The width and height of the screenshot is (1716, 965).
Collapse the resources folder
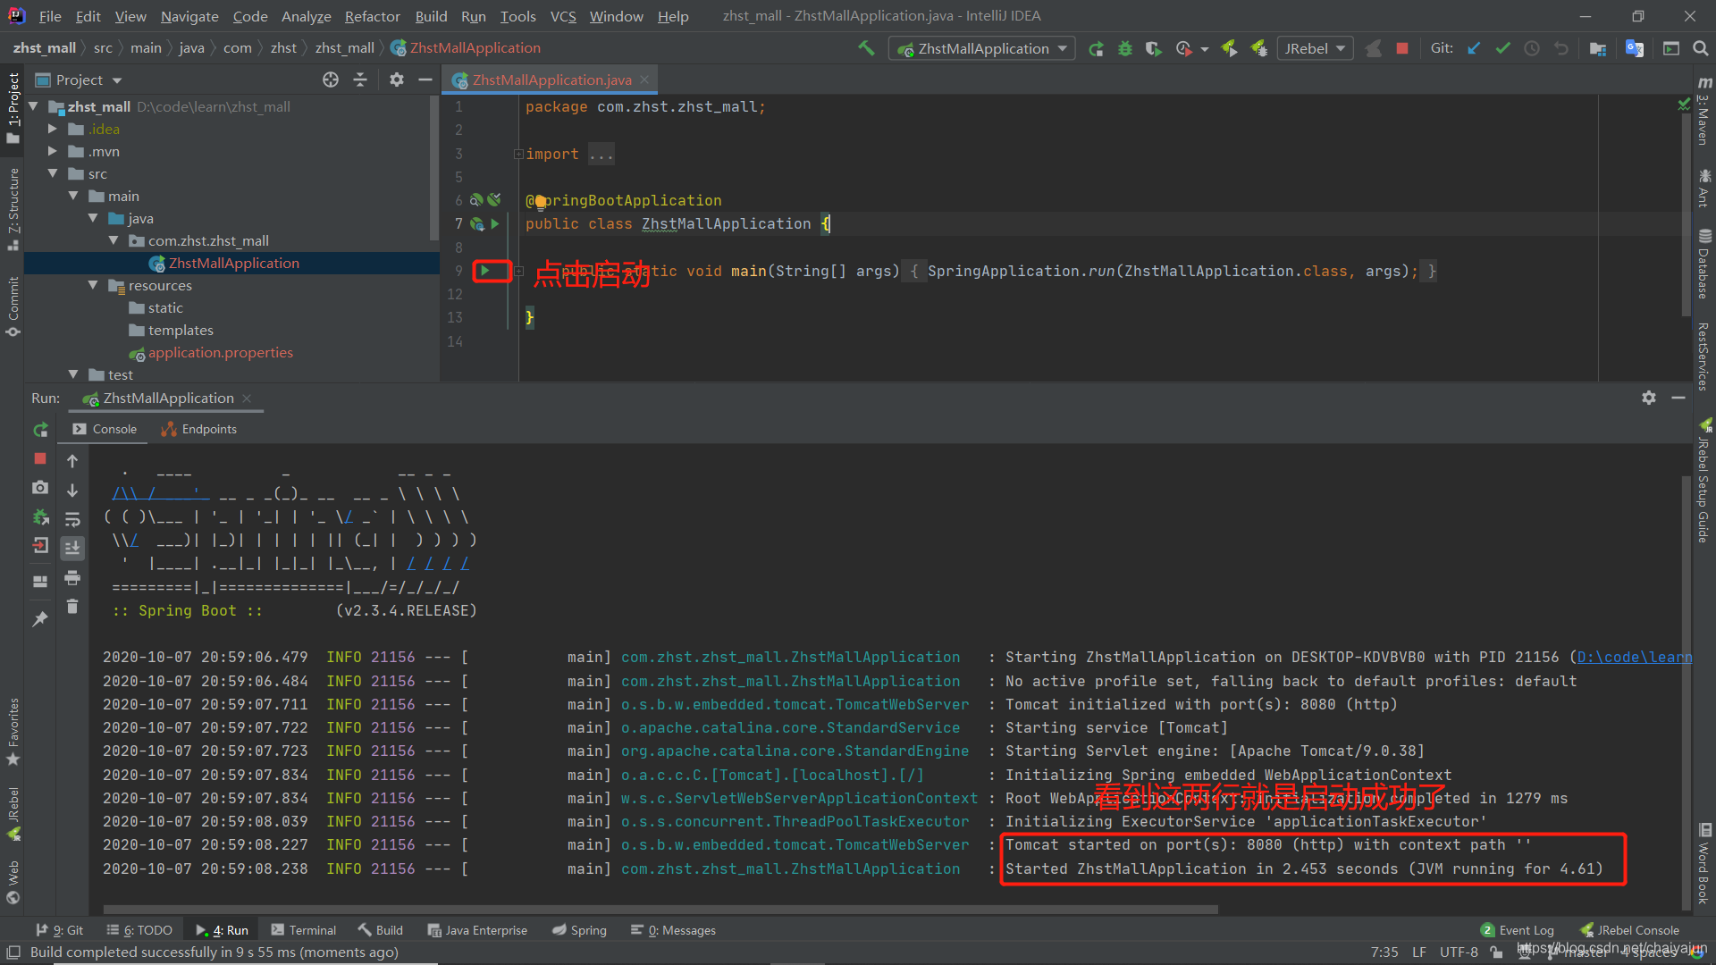pyautogui.click(x=93, y=285)
